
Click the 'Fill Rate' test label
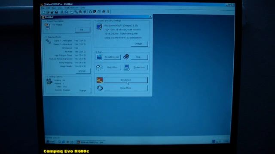point(68,52)
